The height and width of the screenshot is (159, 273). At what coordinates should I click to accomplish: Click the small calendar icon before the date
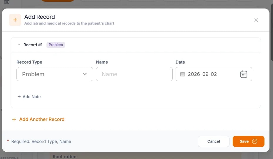click(x=182, y=74)
